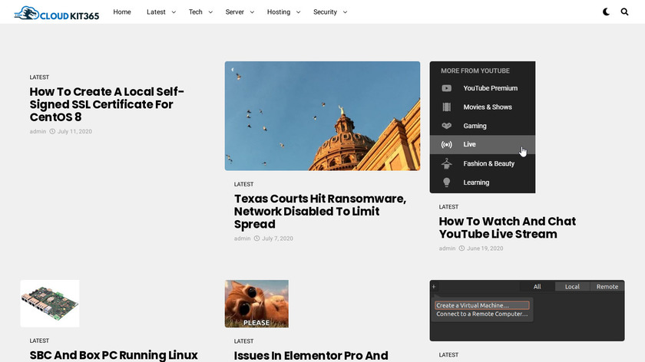Image resolution: width=645 pixels, height=362 pixels.
Task: Open the self-signed SSL certificate article
Action: 107,104
